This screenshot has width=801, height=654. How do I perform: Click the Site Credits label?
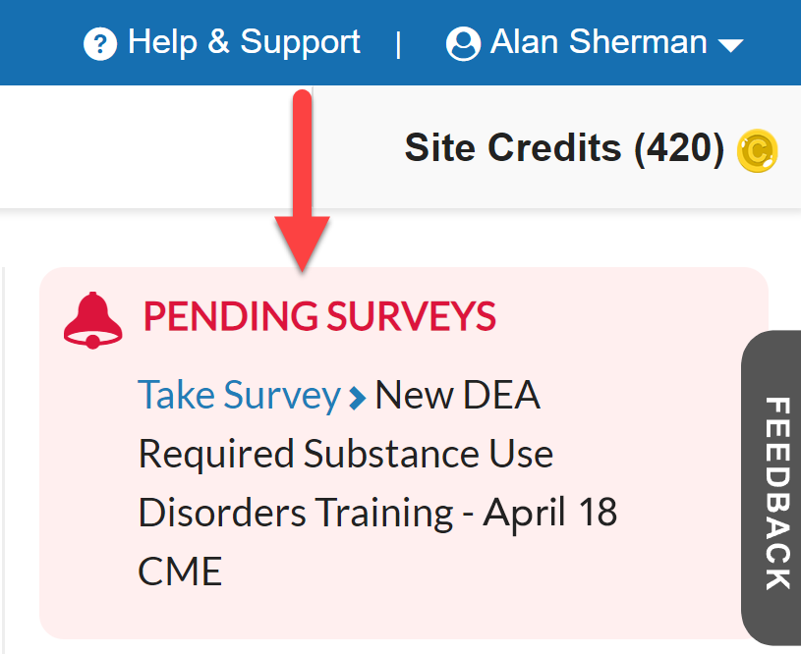pos(512,148)
